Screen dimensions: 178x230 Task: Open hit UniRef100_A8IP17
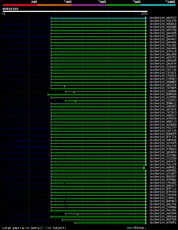tap(163, 18)
